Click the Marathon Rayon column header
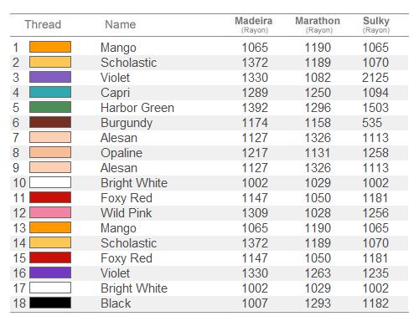The height and width of the screenshot is (321, 419). (318, 25)
